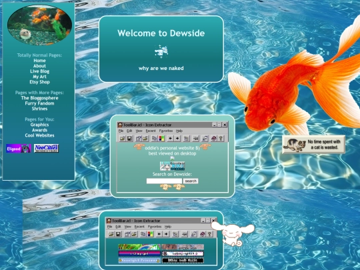Open the File menu in the search-box Icon Extractor window

(121, 131)
